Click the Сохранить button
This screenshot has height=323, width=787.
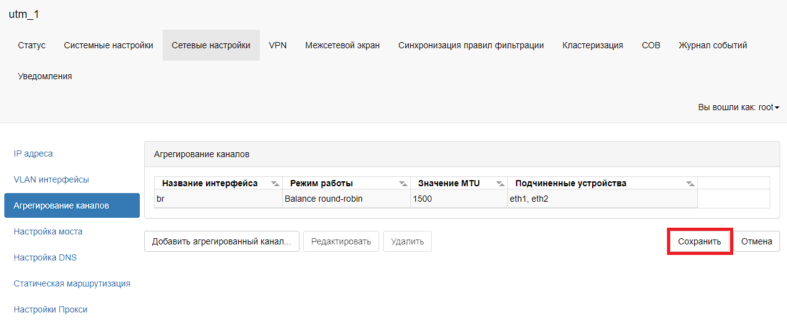click(x=700, y=241)
